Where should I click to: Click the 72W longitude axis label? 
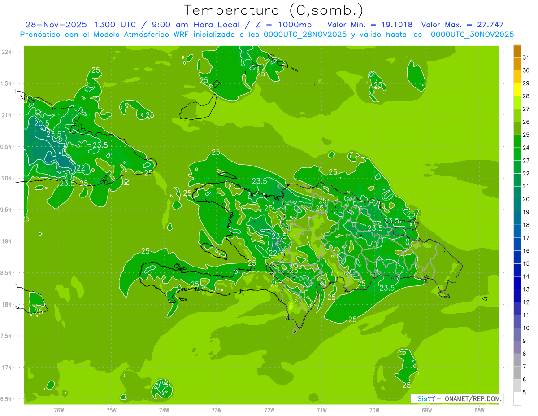(x=269, y=410)
